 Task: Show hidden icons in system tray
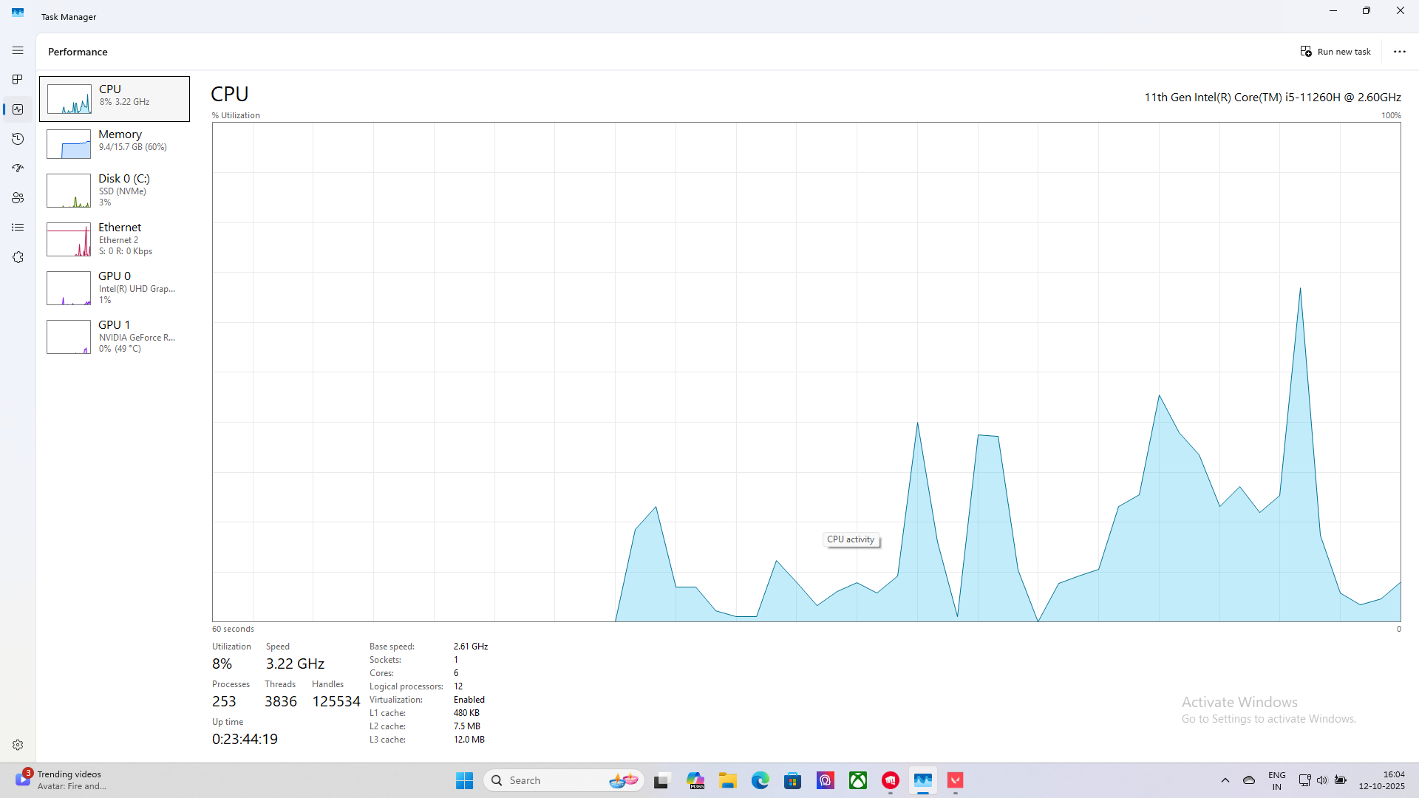(1225, 780)
